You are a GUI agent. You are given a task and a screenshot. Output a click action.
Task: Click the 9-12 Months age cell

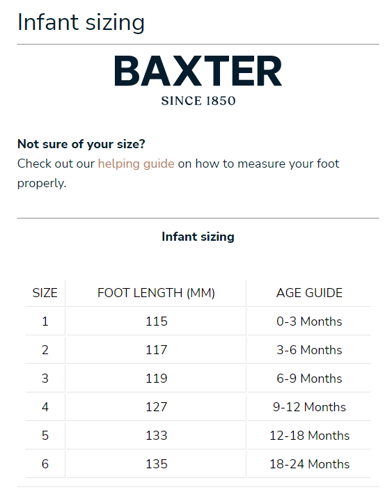(x=309, y=407)
